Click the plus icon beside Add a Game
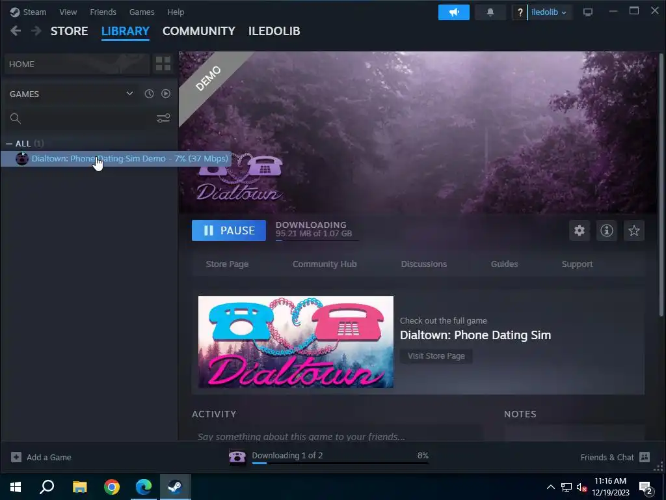The height and width of the screenshot is (500, 666). point(16,457)
